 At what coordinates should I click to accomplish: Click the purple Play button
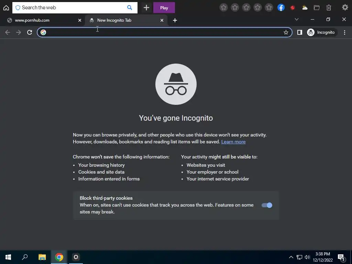point(164,8)
